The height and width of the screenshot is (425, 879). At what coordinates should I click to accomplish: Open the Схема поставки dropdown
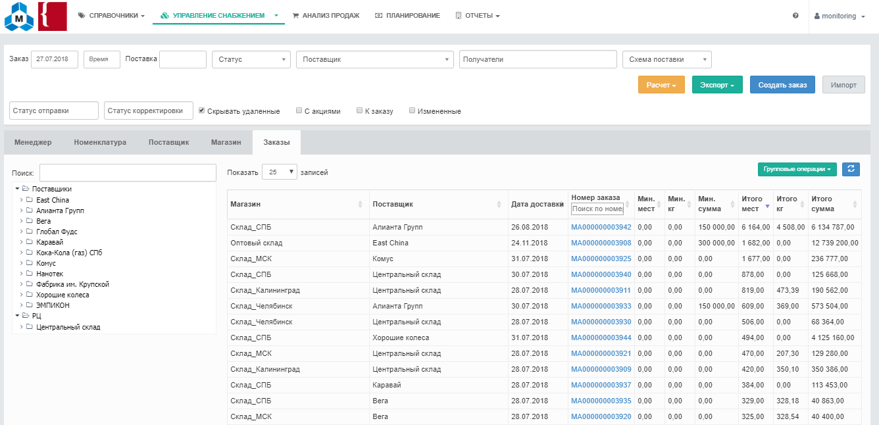[x=666, y=59]
